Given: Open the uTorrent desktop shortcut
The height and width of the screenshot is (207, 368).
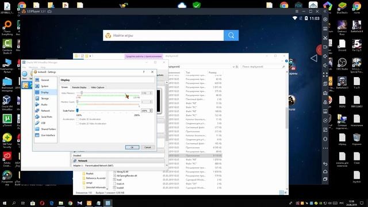Looking at the screenshot, I should (x=7, y=121).
